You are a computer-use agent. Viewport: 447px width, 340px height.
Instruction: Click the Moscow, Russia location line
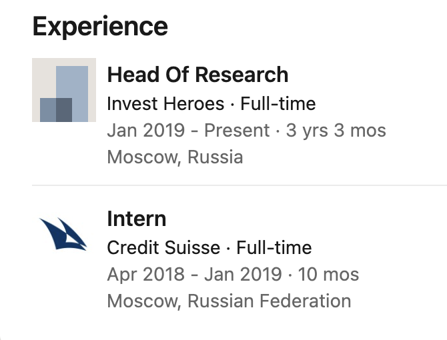click(x=175, y=157)
